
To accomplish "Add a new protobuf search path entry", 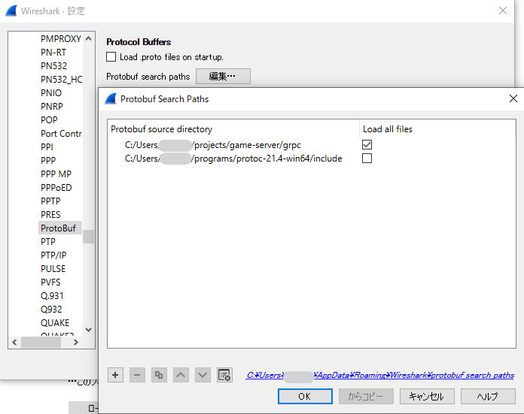I will point(115,375).
